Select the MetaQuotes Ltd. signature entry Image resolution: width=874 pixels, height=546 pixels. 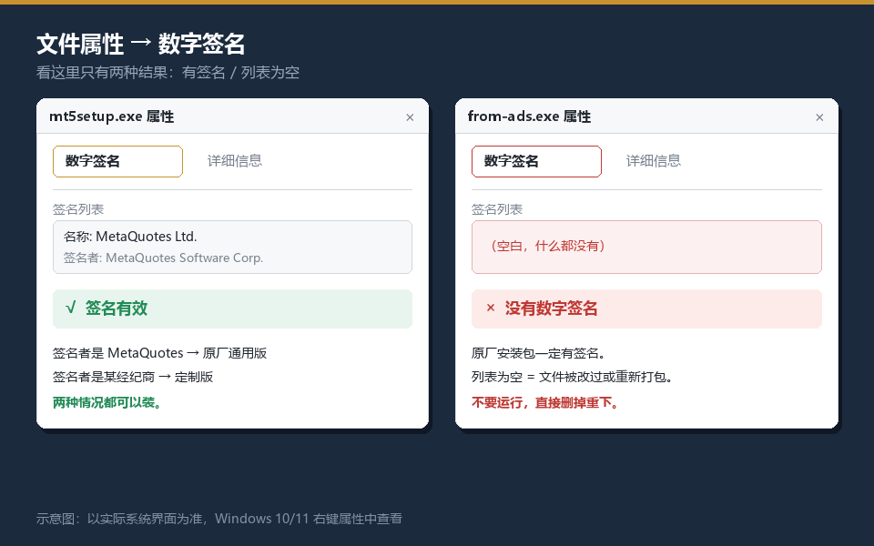232,247
